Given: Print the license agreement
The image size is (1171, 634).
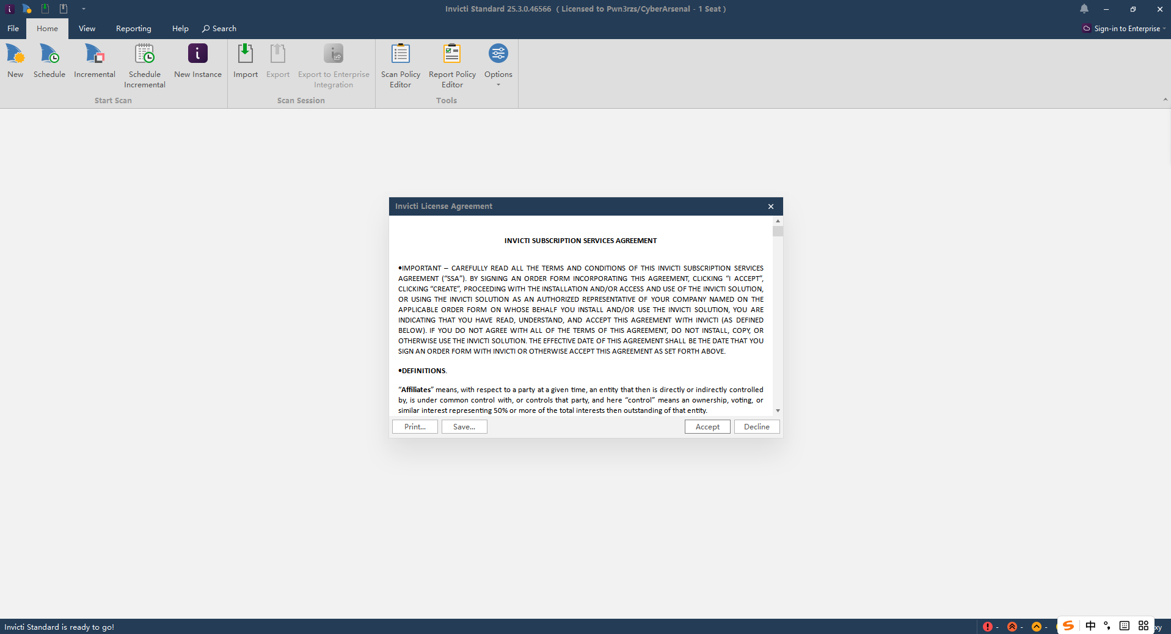Looking at the screenshot, I should pos(415,427).
